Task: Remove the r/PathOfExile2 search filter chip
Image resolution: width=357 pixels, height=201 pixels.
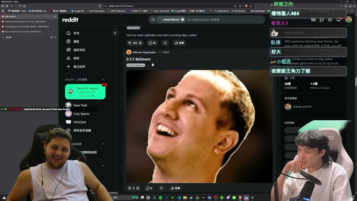Action: tap(182, 20)
